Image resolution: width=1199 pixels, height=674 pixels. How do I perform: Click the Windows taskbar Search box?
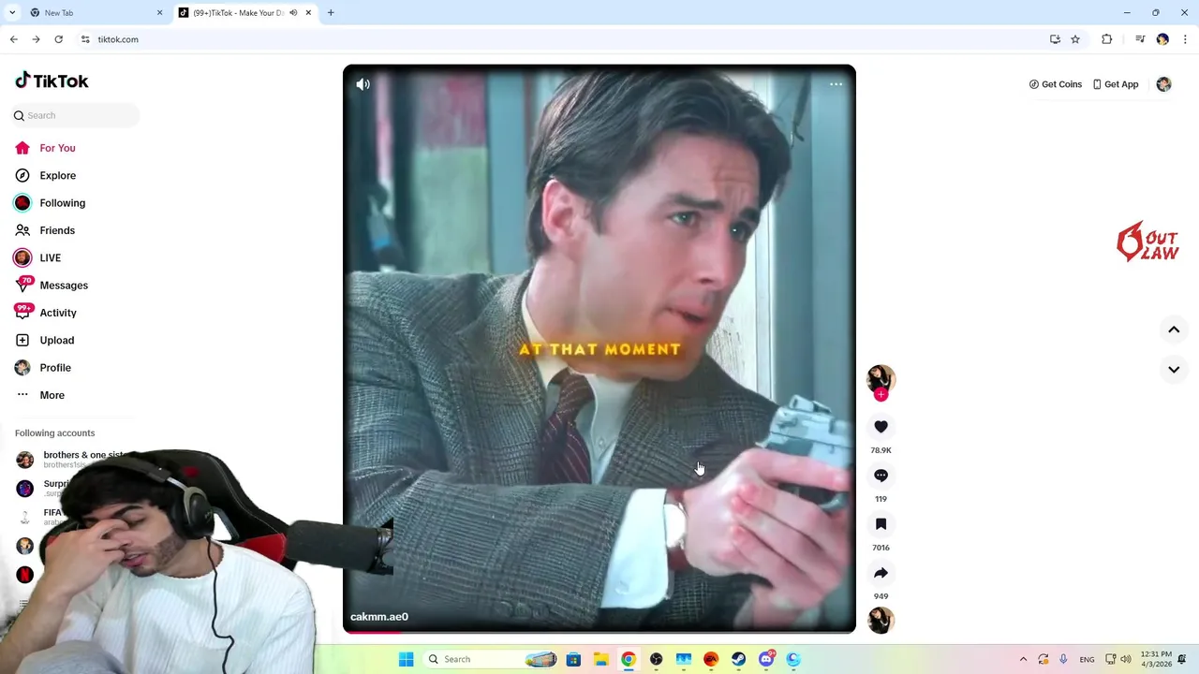(x=491, y=659)
